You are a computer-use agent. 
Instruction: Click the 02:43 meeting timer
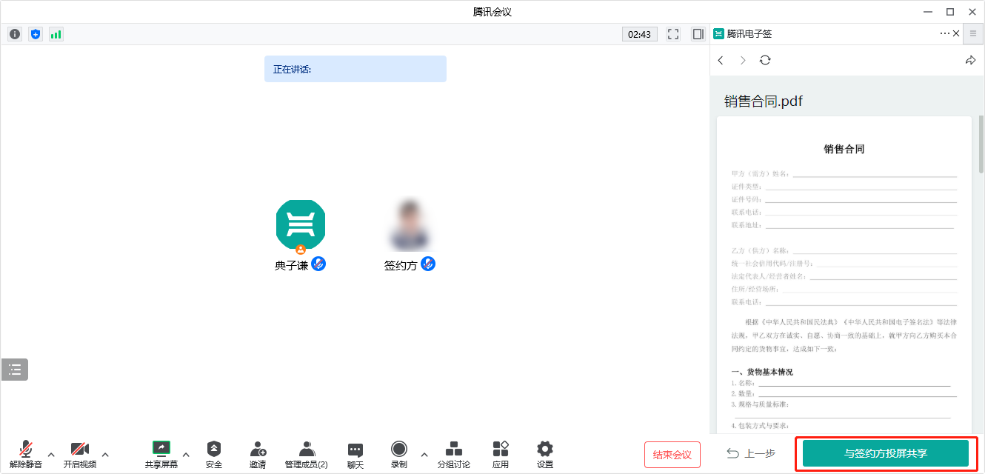coord(639,34)
